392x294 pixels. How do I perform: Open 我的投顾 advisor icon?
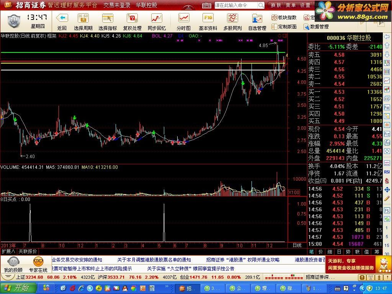13,264
